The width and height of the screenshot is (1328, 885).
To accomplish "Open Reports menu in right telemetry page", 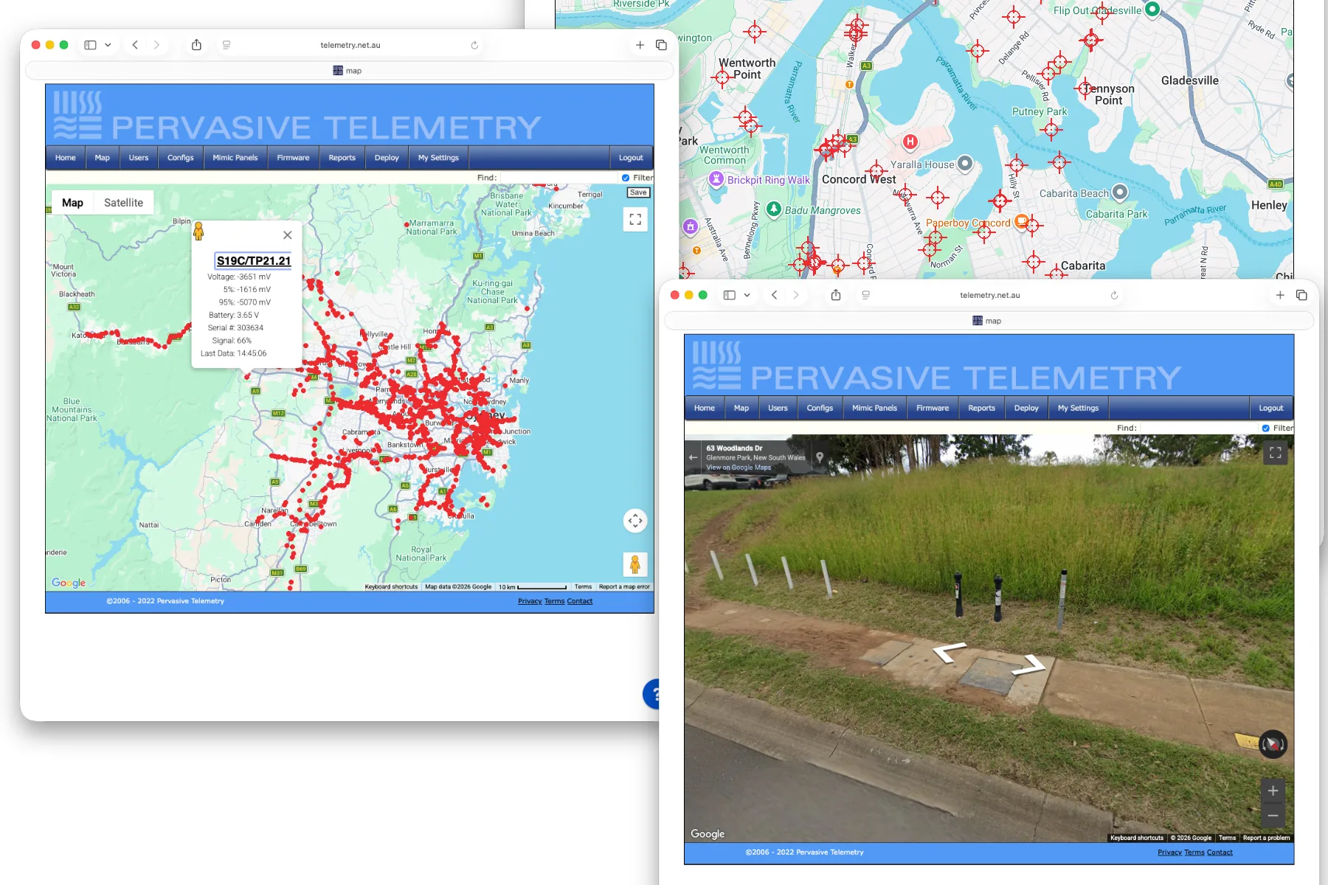I will (x=981, y=408).
